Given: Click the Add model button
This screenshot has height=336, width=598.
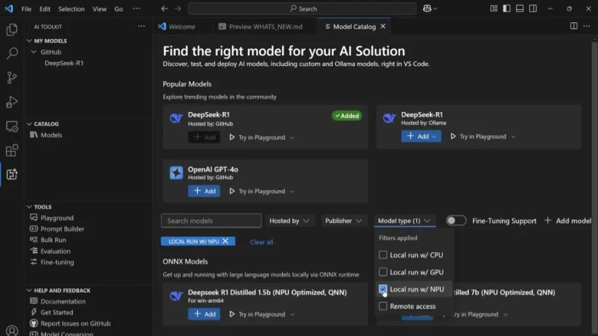Looking at the screenshot, I should coord(568,220).
